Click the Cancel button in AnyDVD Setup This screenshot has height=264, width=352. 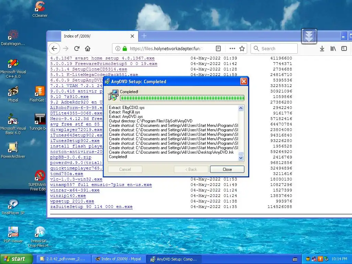pos(125,169)
